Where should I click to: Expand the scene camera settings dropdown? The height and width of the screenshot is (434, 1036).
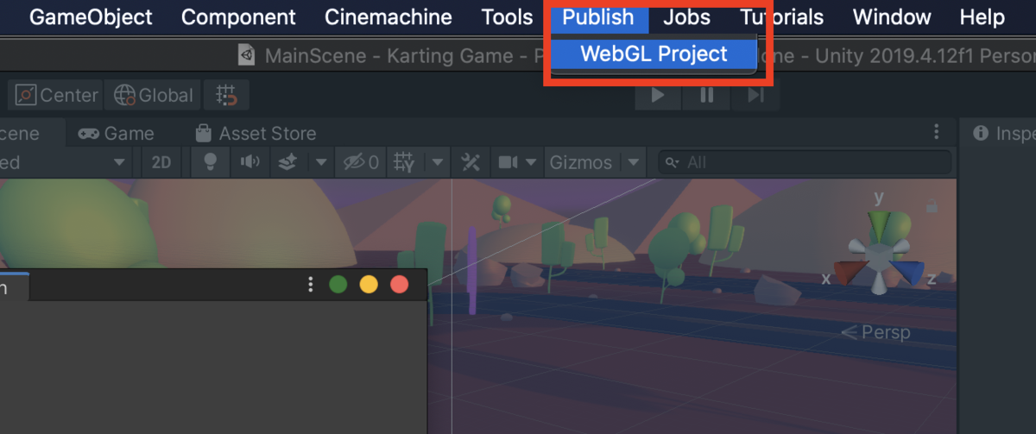point(532,162)
